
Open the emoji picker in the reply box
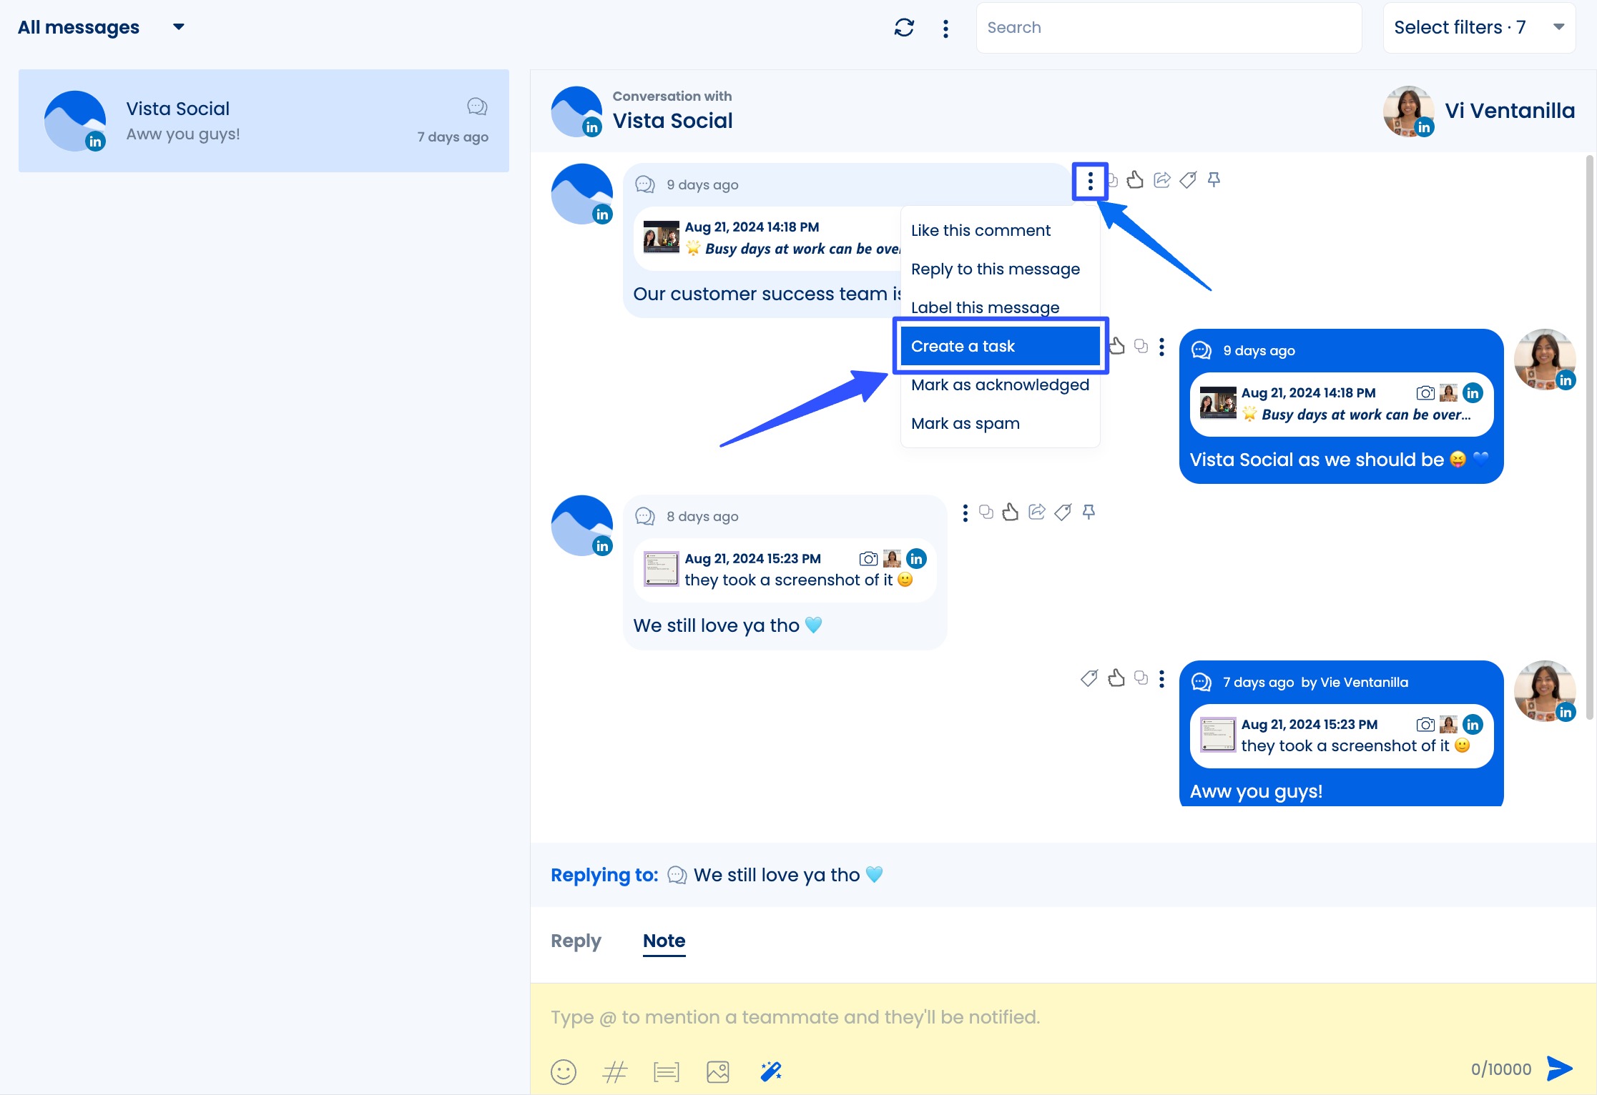pyautogui.click(x=564, y=1072)
